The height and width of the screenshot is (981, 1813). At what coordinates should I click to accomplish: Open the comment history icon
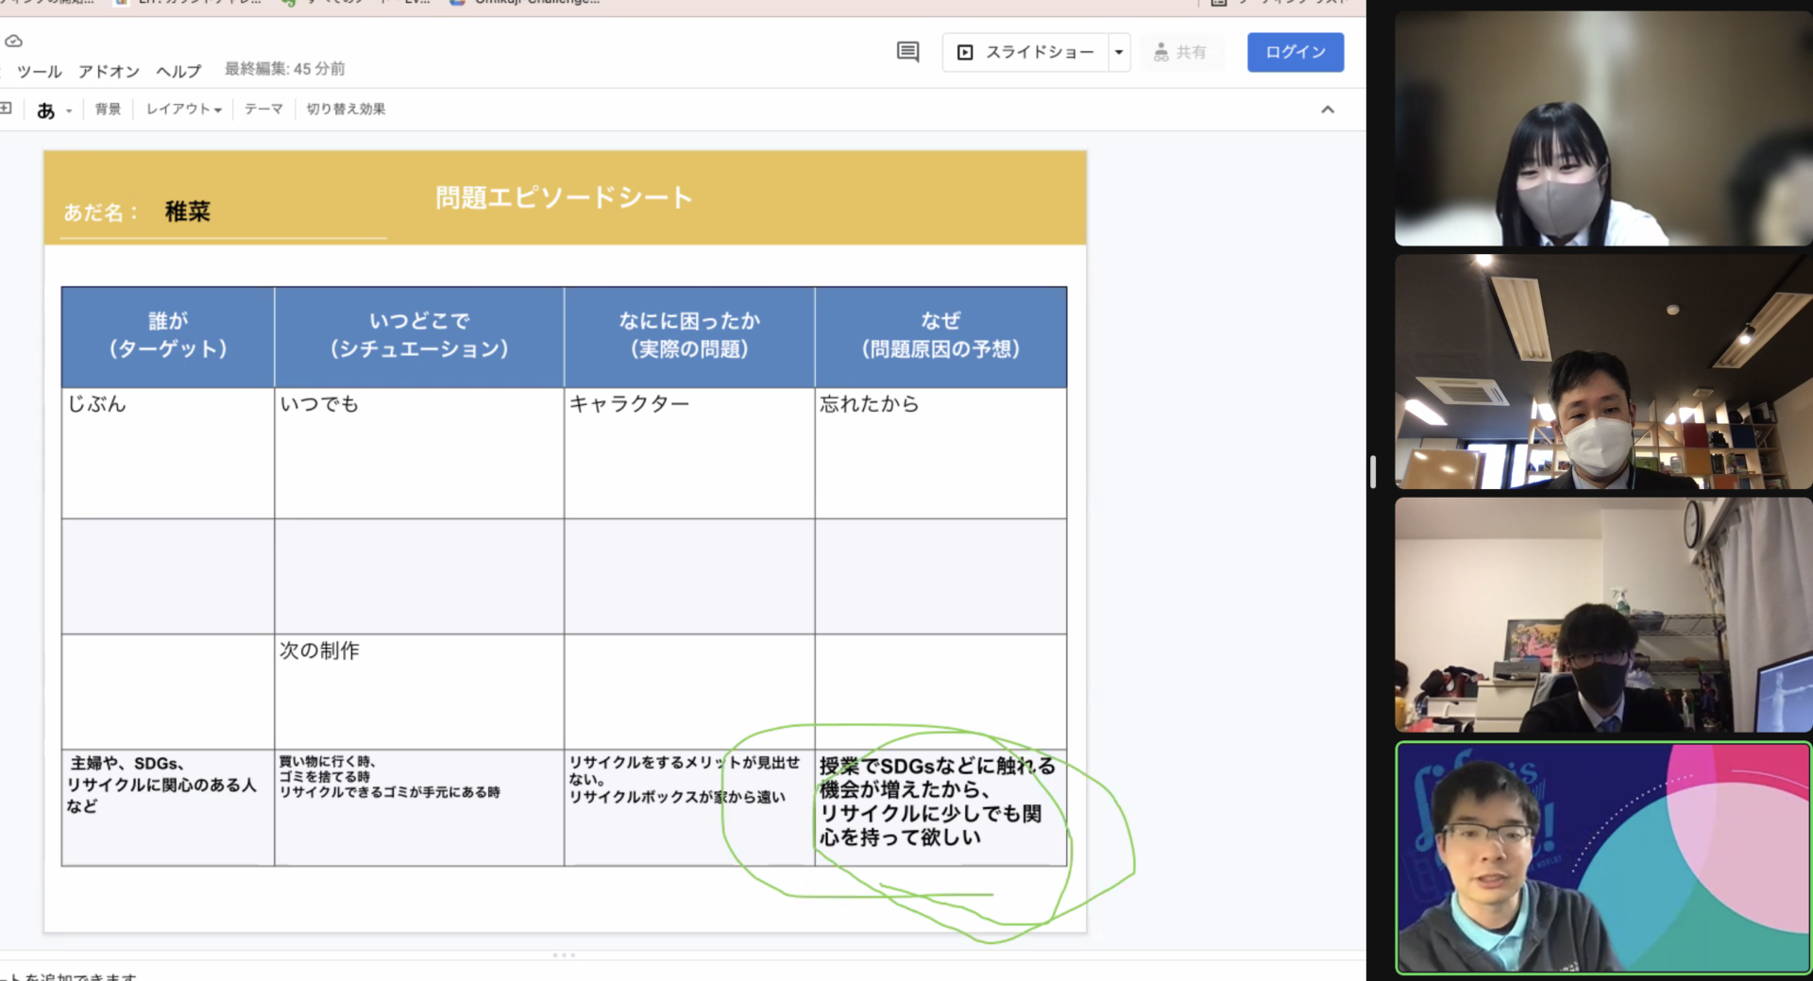[907, 52]
